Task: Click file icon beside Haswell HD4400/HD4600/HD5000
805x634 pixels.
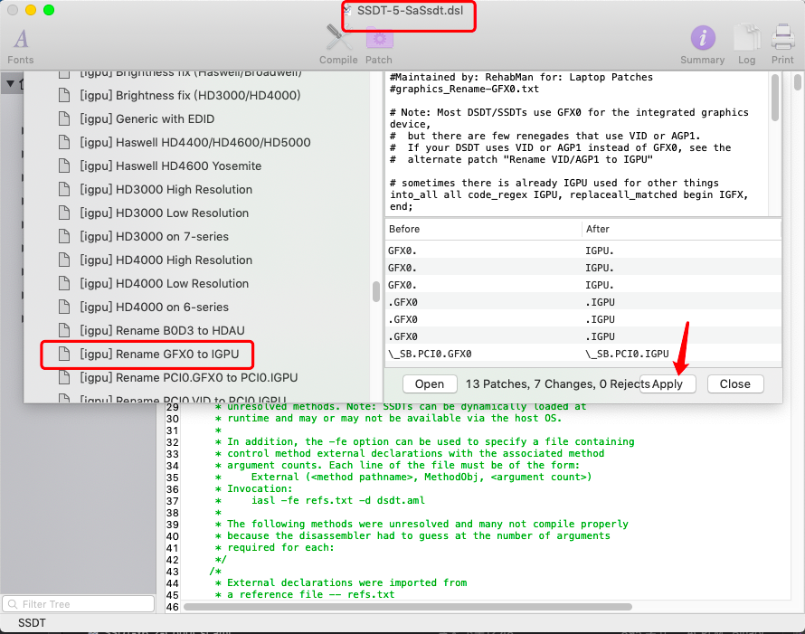Action: [64, 142]
